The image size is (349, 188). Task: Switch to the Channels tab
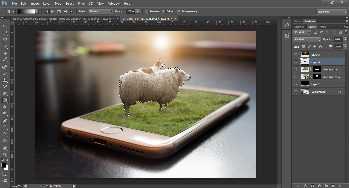click(x=299, y=27)
